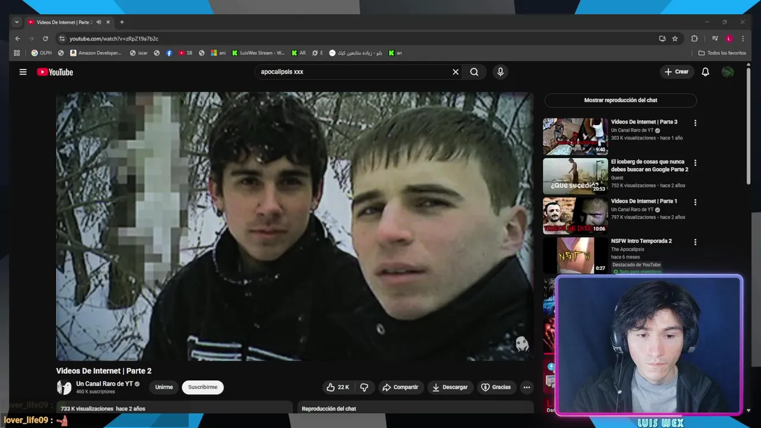761x428 pixels.
Task: Open the iscar bookmark
Action: [139, 53]
